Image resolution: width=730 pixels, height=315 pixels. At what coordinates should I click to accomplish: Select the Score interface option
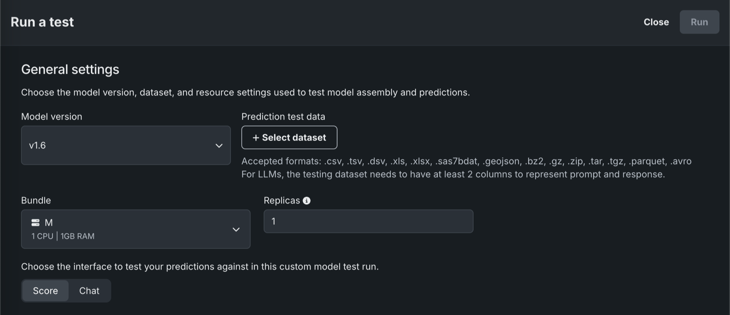[x=45, y=291]
